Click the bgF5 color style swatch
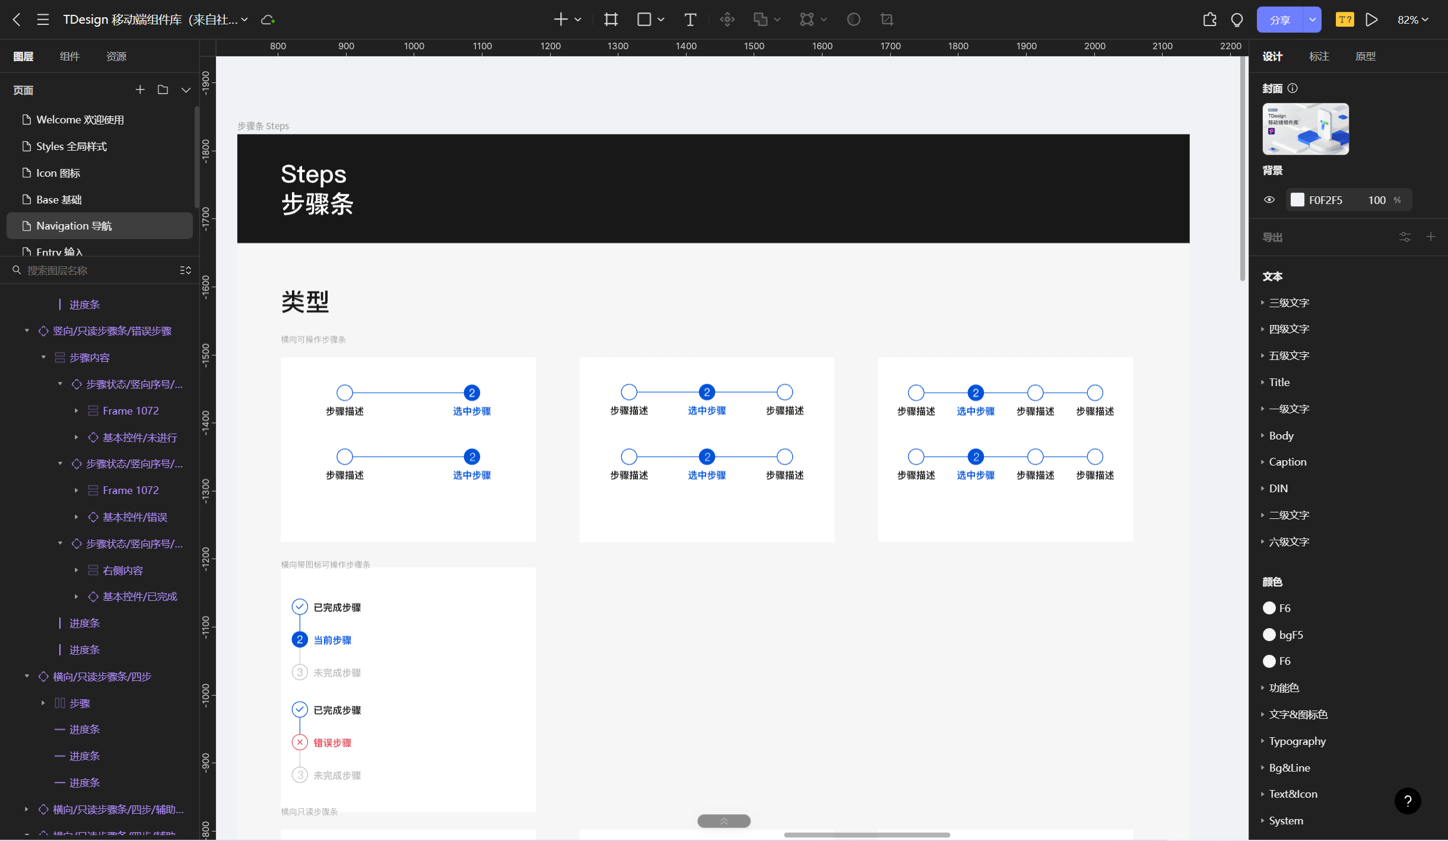This screenshot has width=1448, height=841. [1269, 635]
